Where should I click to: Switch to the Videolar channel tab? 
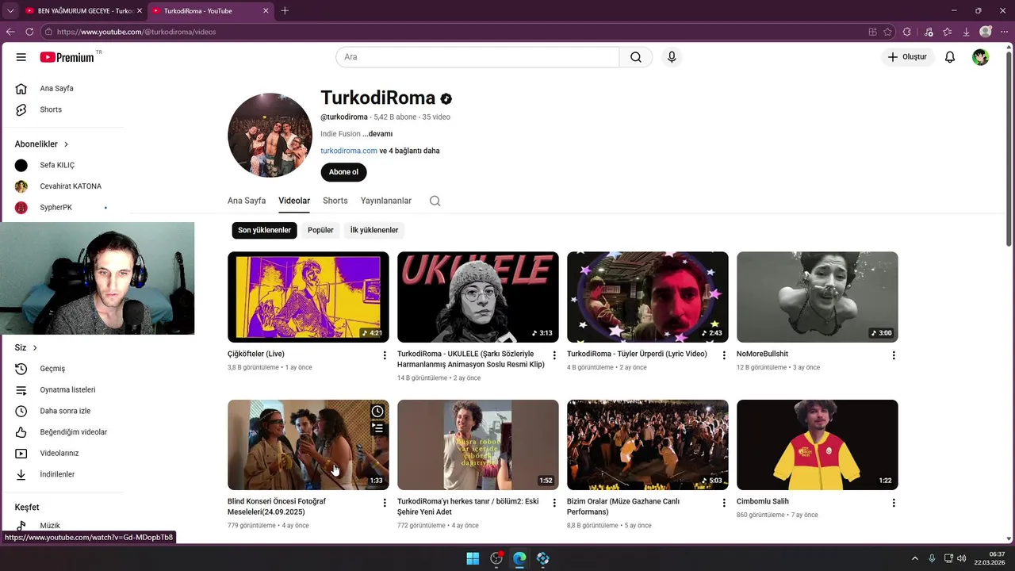(x=294, y=201)
